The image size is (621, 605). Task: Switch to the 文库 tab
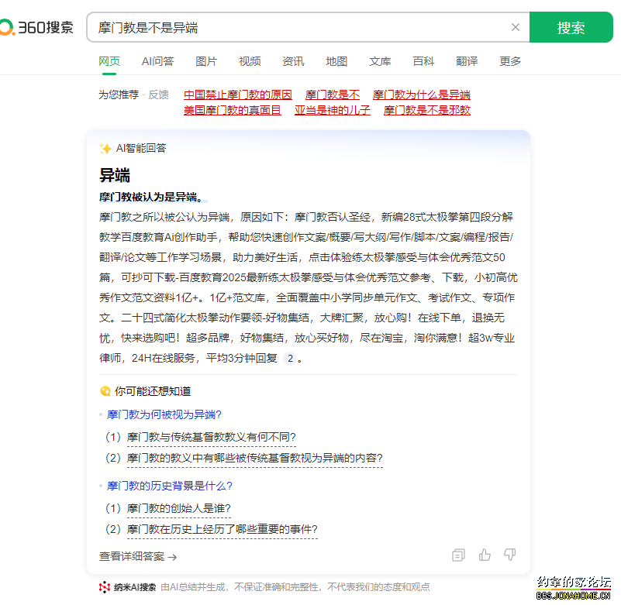(380, 61)
